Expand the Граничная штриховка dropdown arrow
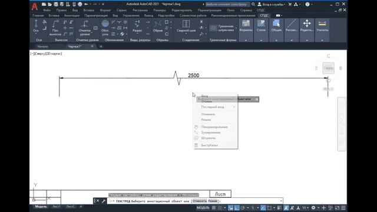 point(236,28)
